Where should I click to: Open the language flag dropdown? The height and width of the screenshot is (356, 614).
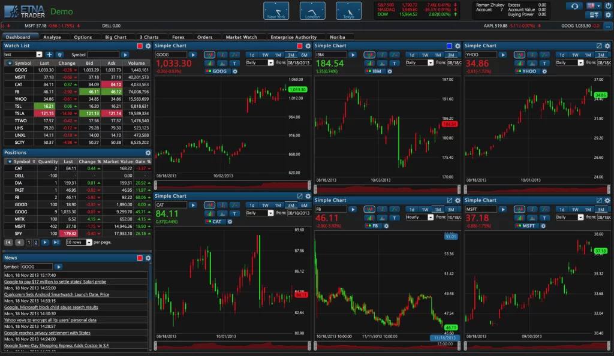coord(594,6)
